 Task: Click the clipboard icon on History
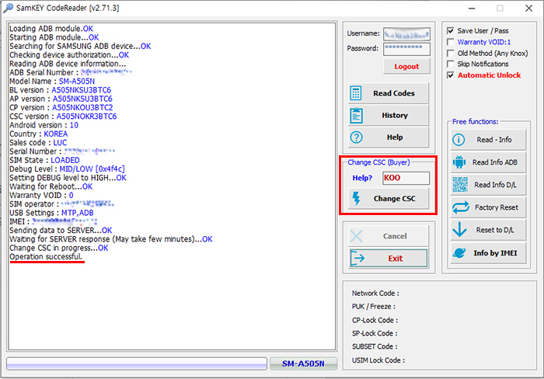coord(356,116)
